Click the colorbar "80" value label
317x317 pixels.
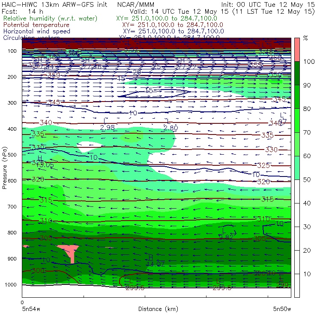pos(307,109)
